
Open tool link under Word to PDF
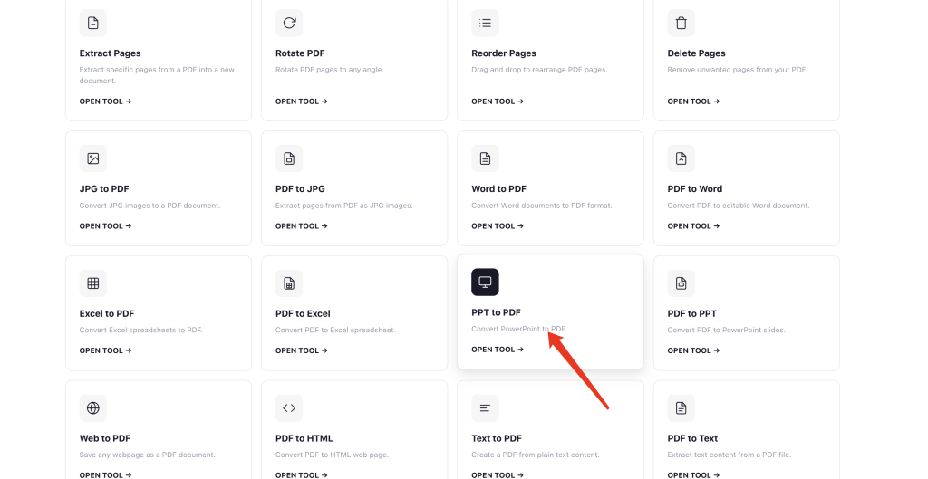[498, 225]
